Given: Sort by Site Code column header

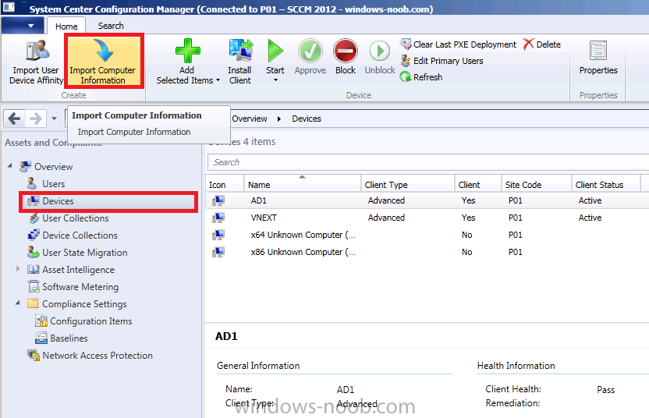Looking at the screenshot, I should pos(537,185).
